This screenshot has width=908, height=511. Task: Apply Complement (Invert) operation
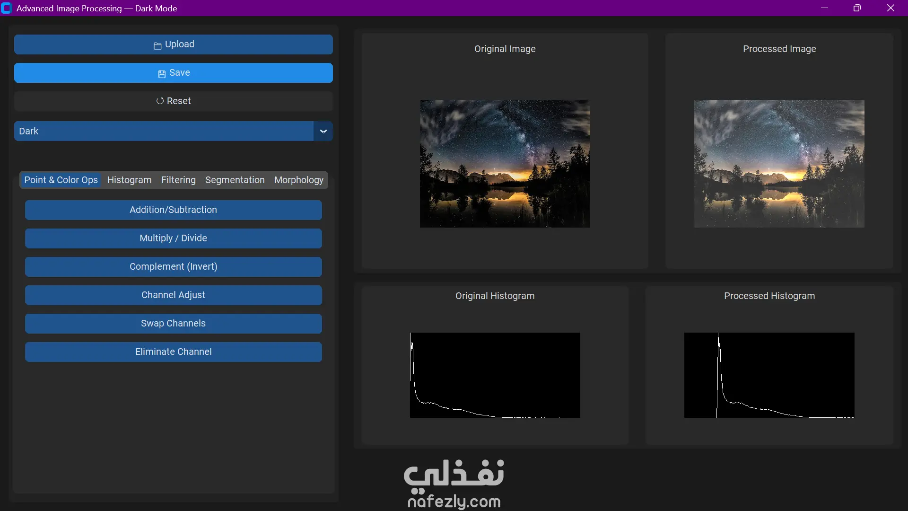(x=173, y=266)
